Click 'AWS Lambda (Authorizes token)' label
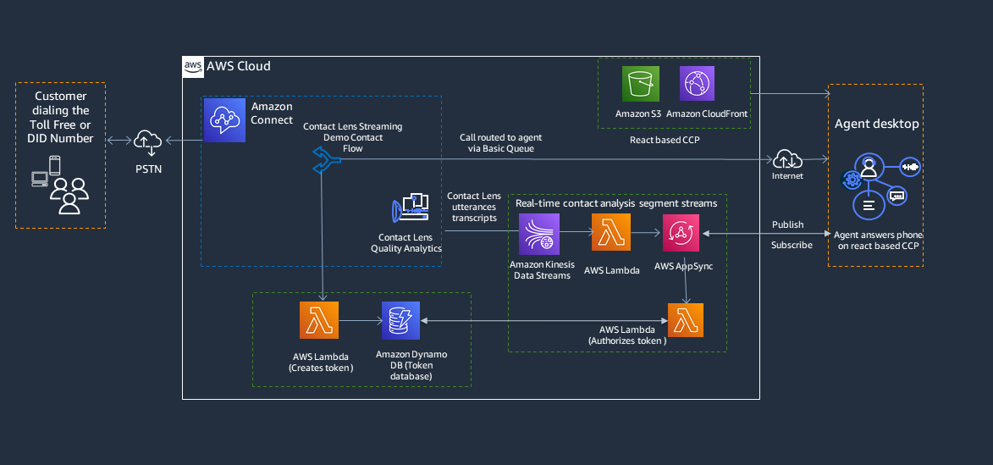This screenshot has height=465, width=993. [627, 335]
